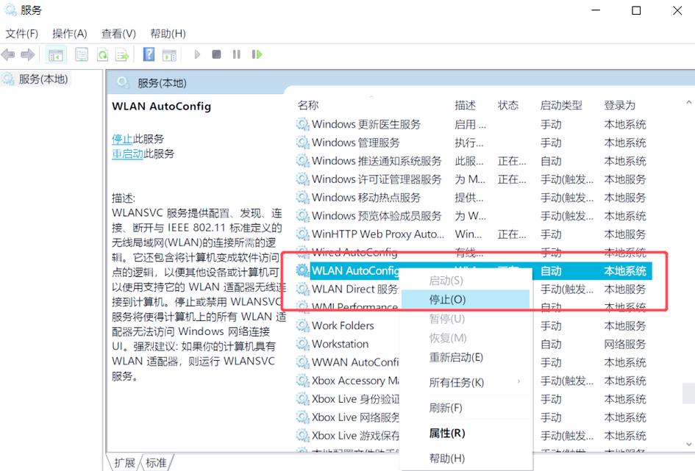Open the blue Help toolbar icon
The width and height of the screenshot is (695, 471).
pos(149,54)
